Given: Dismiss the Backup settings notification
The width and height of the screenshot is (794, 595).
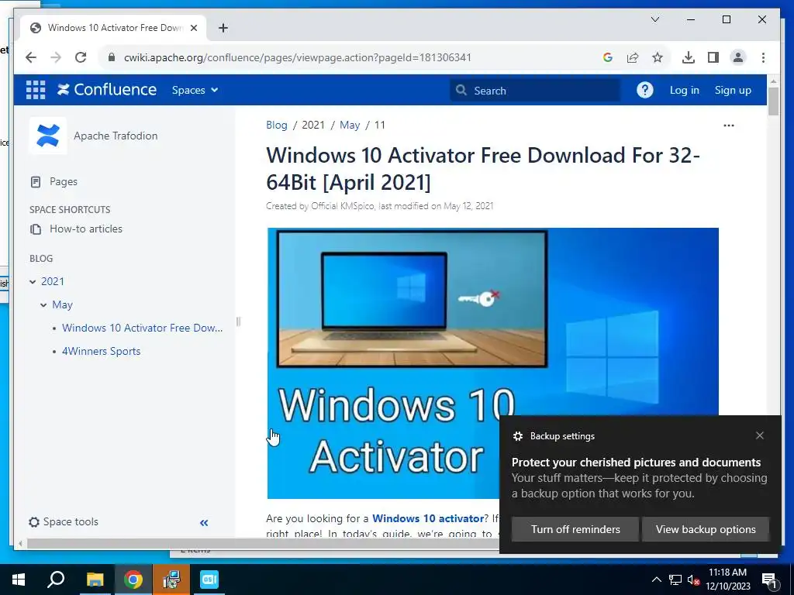Looking at the screenshot, I should point(760,435).
